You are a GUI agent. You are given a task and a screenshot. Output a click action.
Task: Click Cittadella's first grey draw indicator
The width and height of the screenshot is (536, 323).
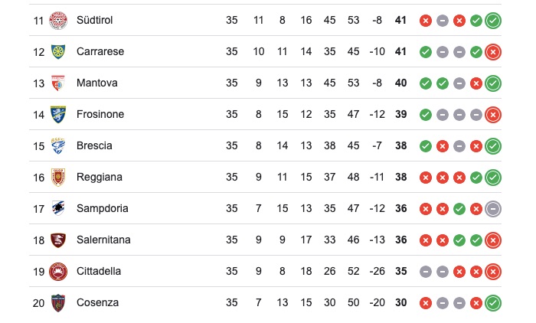click(x=426, y=271)
